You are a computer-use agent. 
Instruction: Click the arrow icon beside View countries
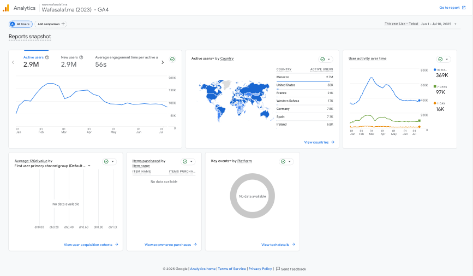333,142
